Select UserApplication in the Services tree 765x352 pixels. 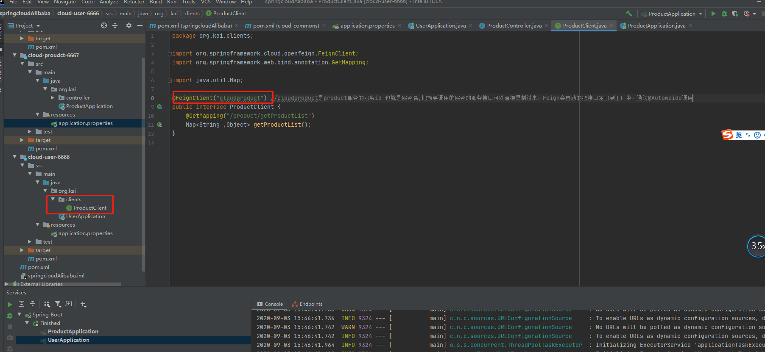[x=69, y=340]
